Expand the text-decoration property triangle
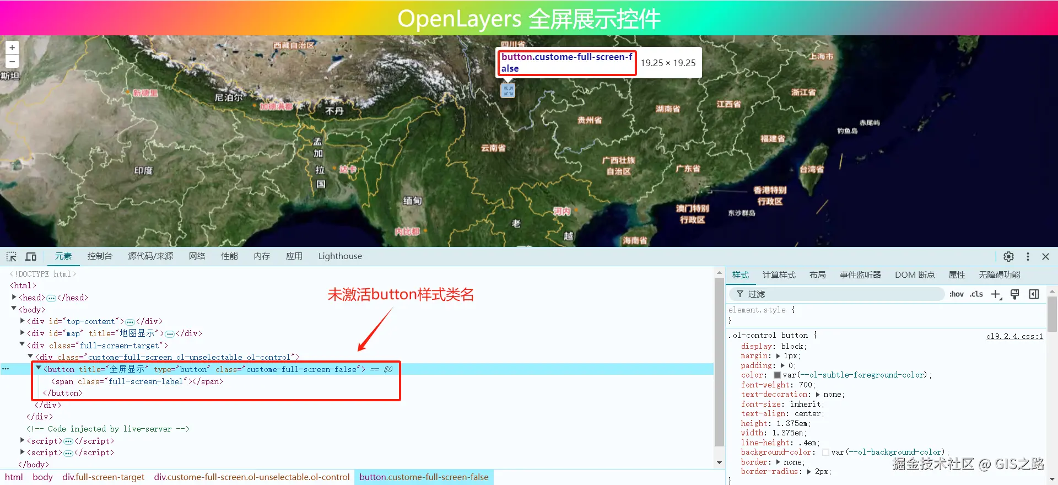Viewport: 1058px width, 485px height. [x=818, y=395]
